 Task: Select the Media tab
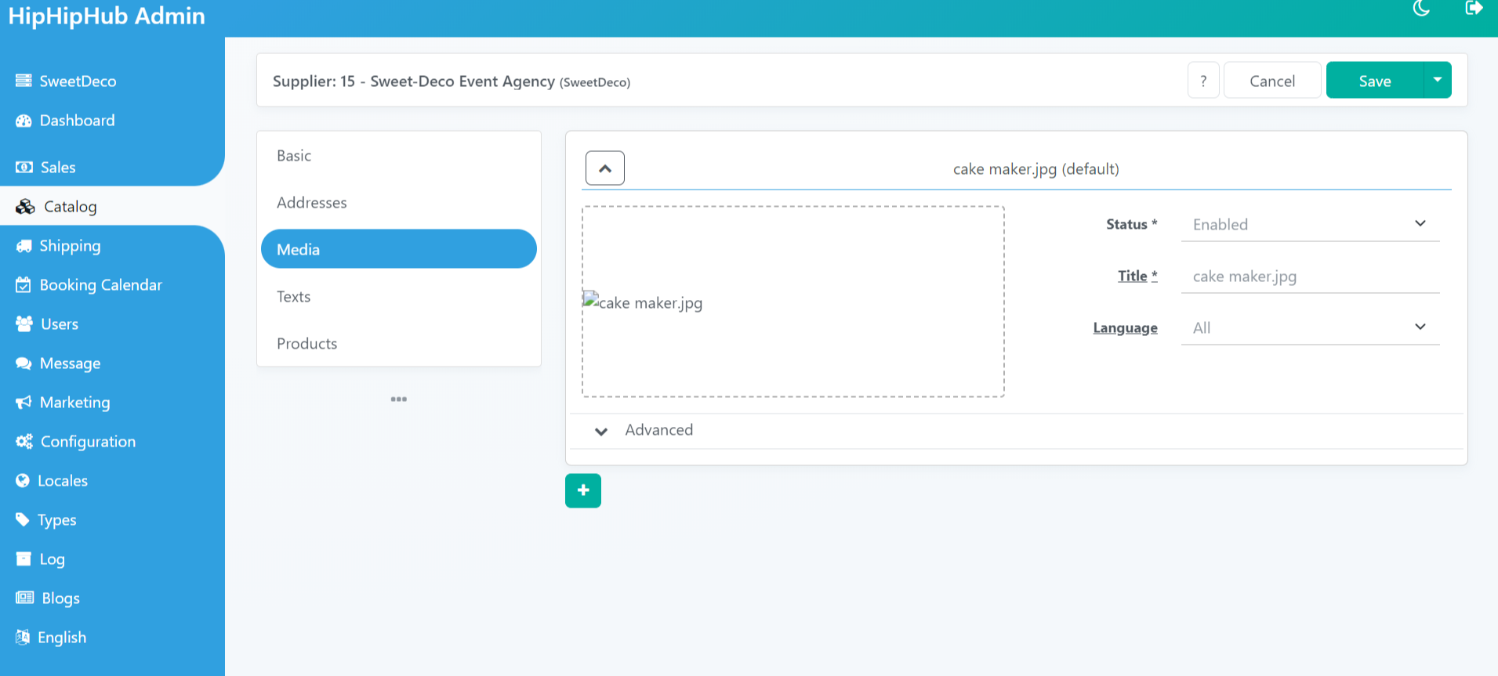(399, 249)
